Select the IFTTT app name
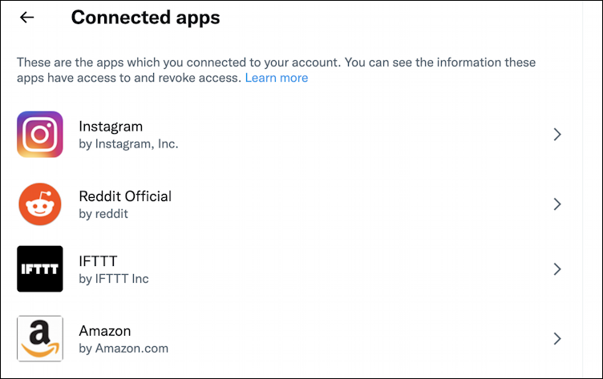The height and width of the screenshot is (379, 603). point(99,261)
